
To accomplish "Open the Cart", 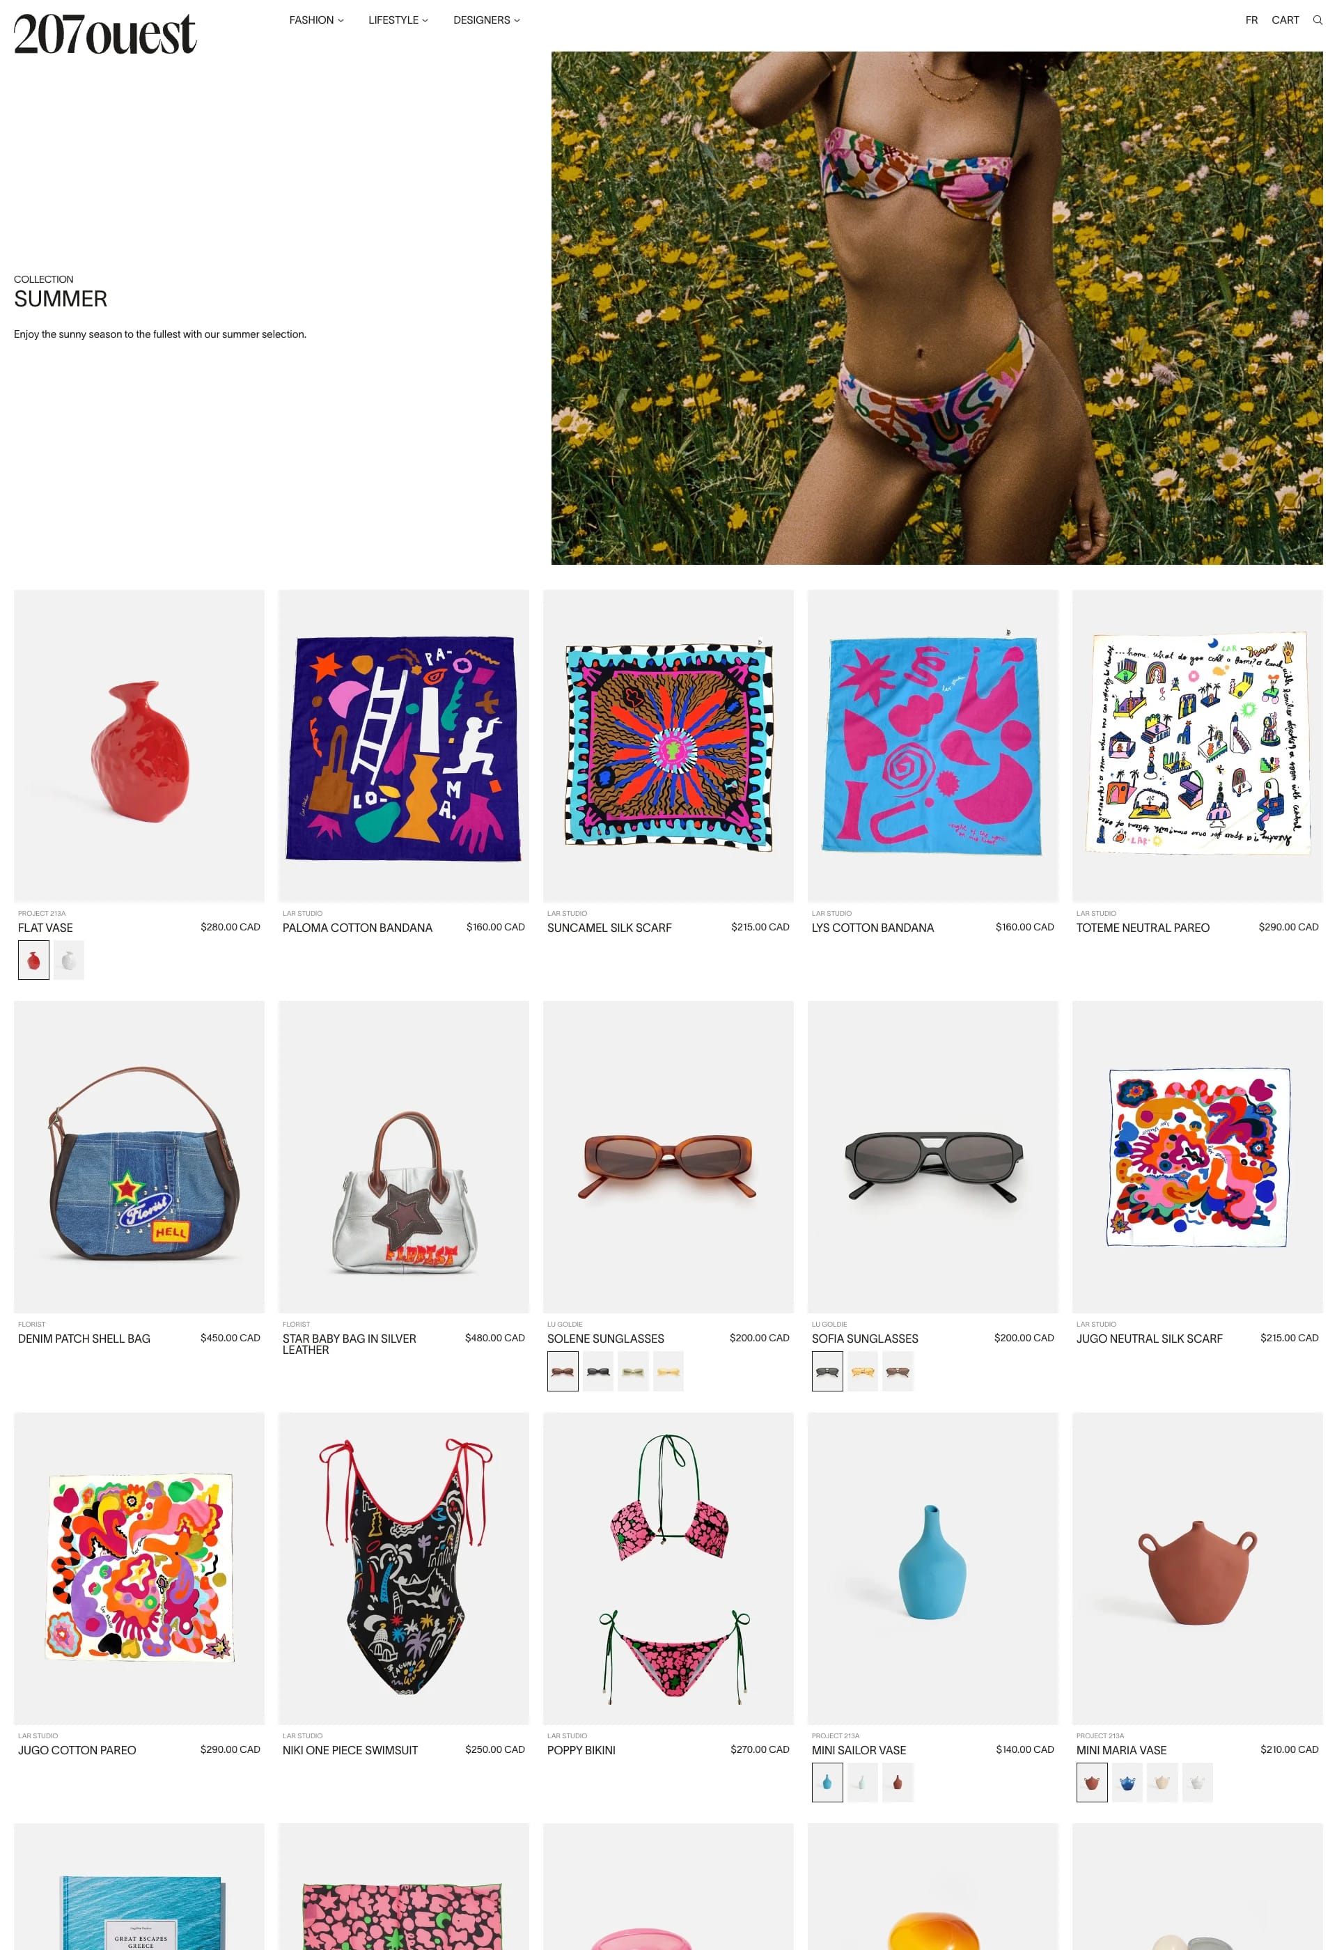I will [1285, 20].
